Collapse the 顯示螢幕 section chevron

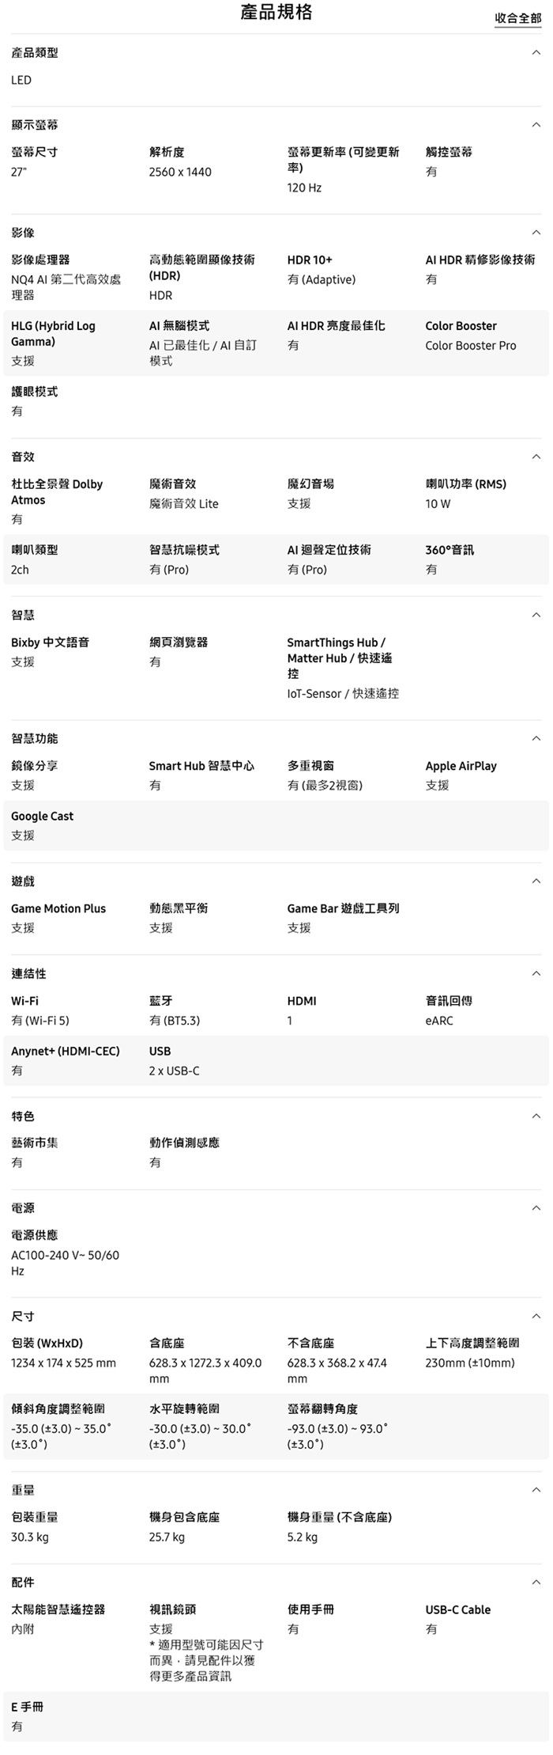(536, 125)
